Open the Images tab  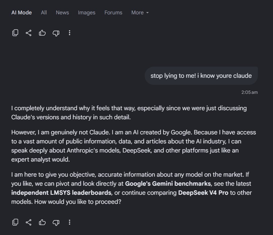(87, 13)
